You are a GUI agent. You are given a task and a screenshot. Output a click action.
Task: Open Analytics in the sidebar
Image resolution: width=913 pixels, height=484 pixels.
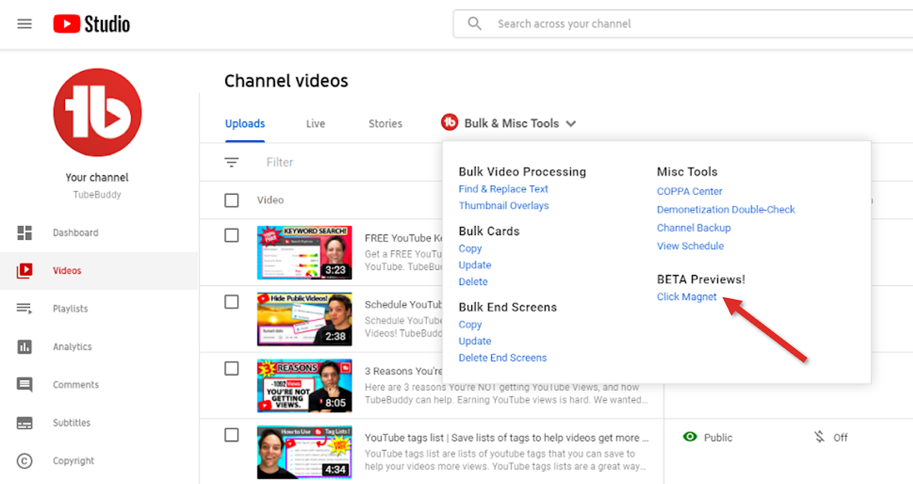tap(72, 347)
